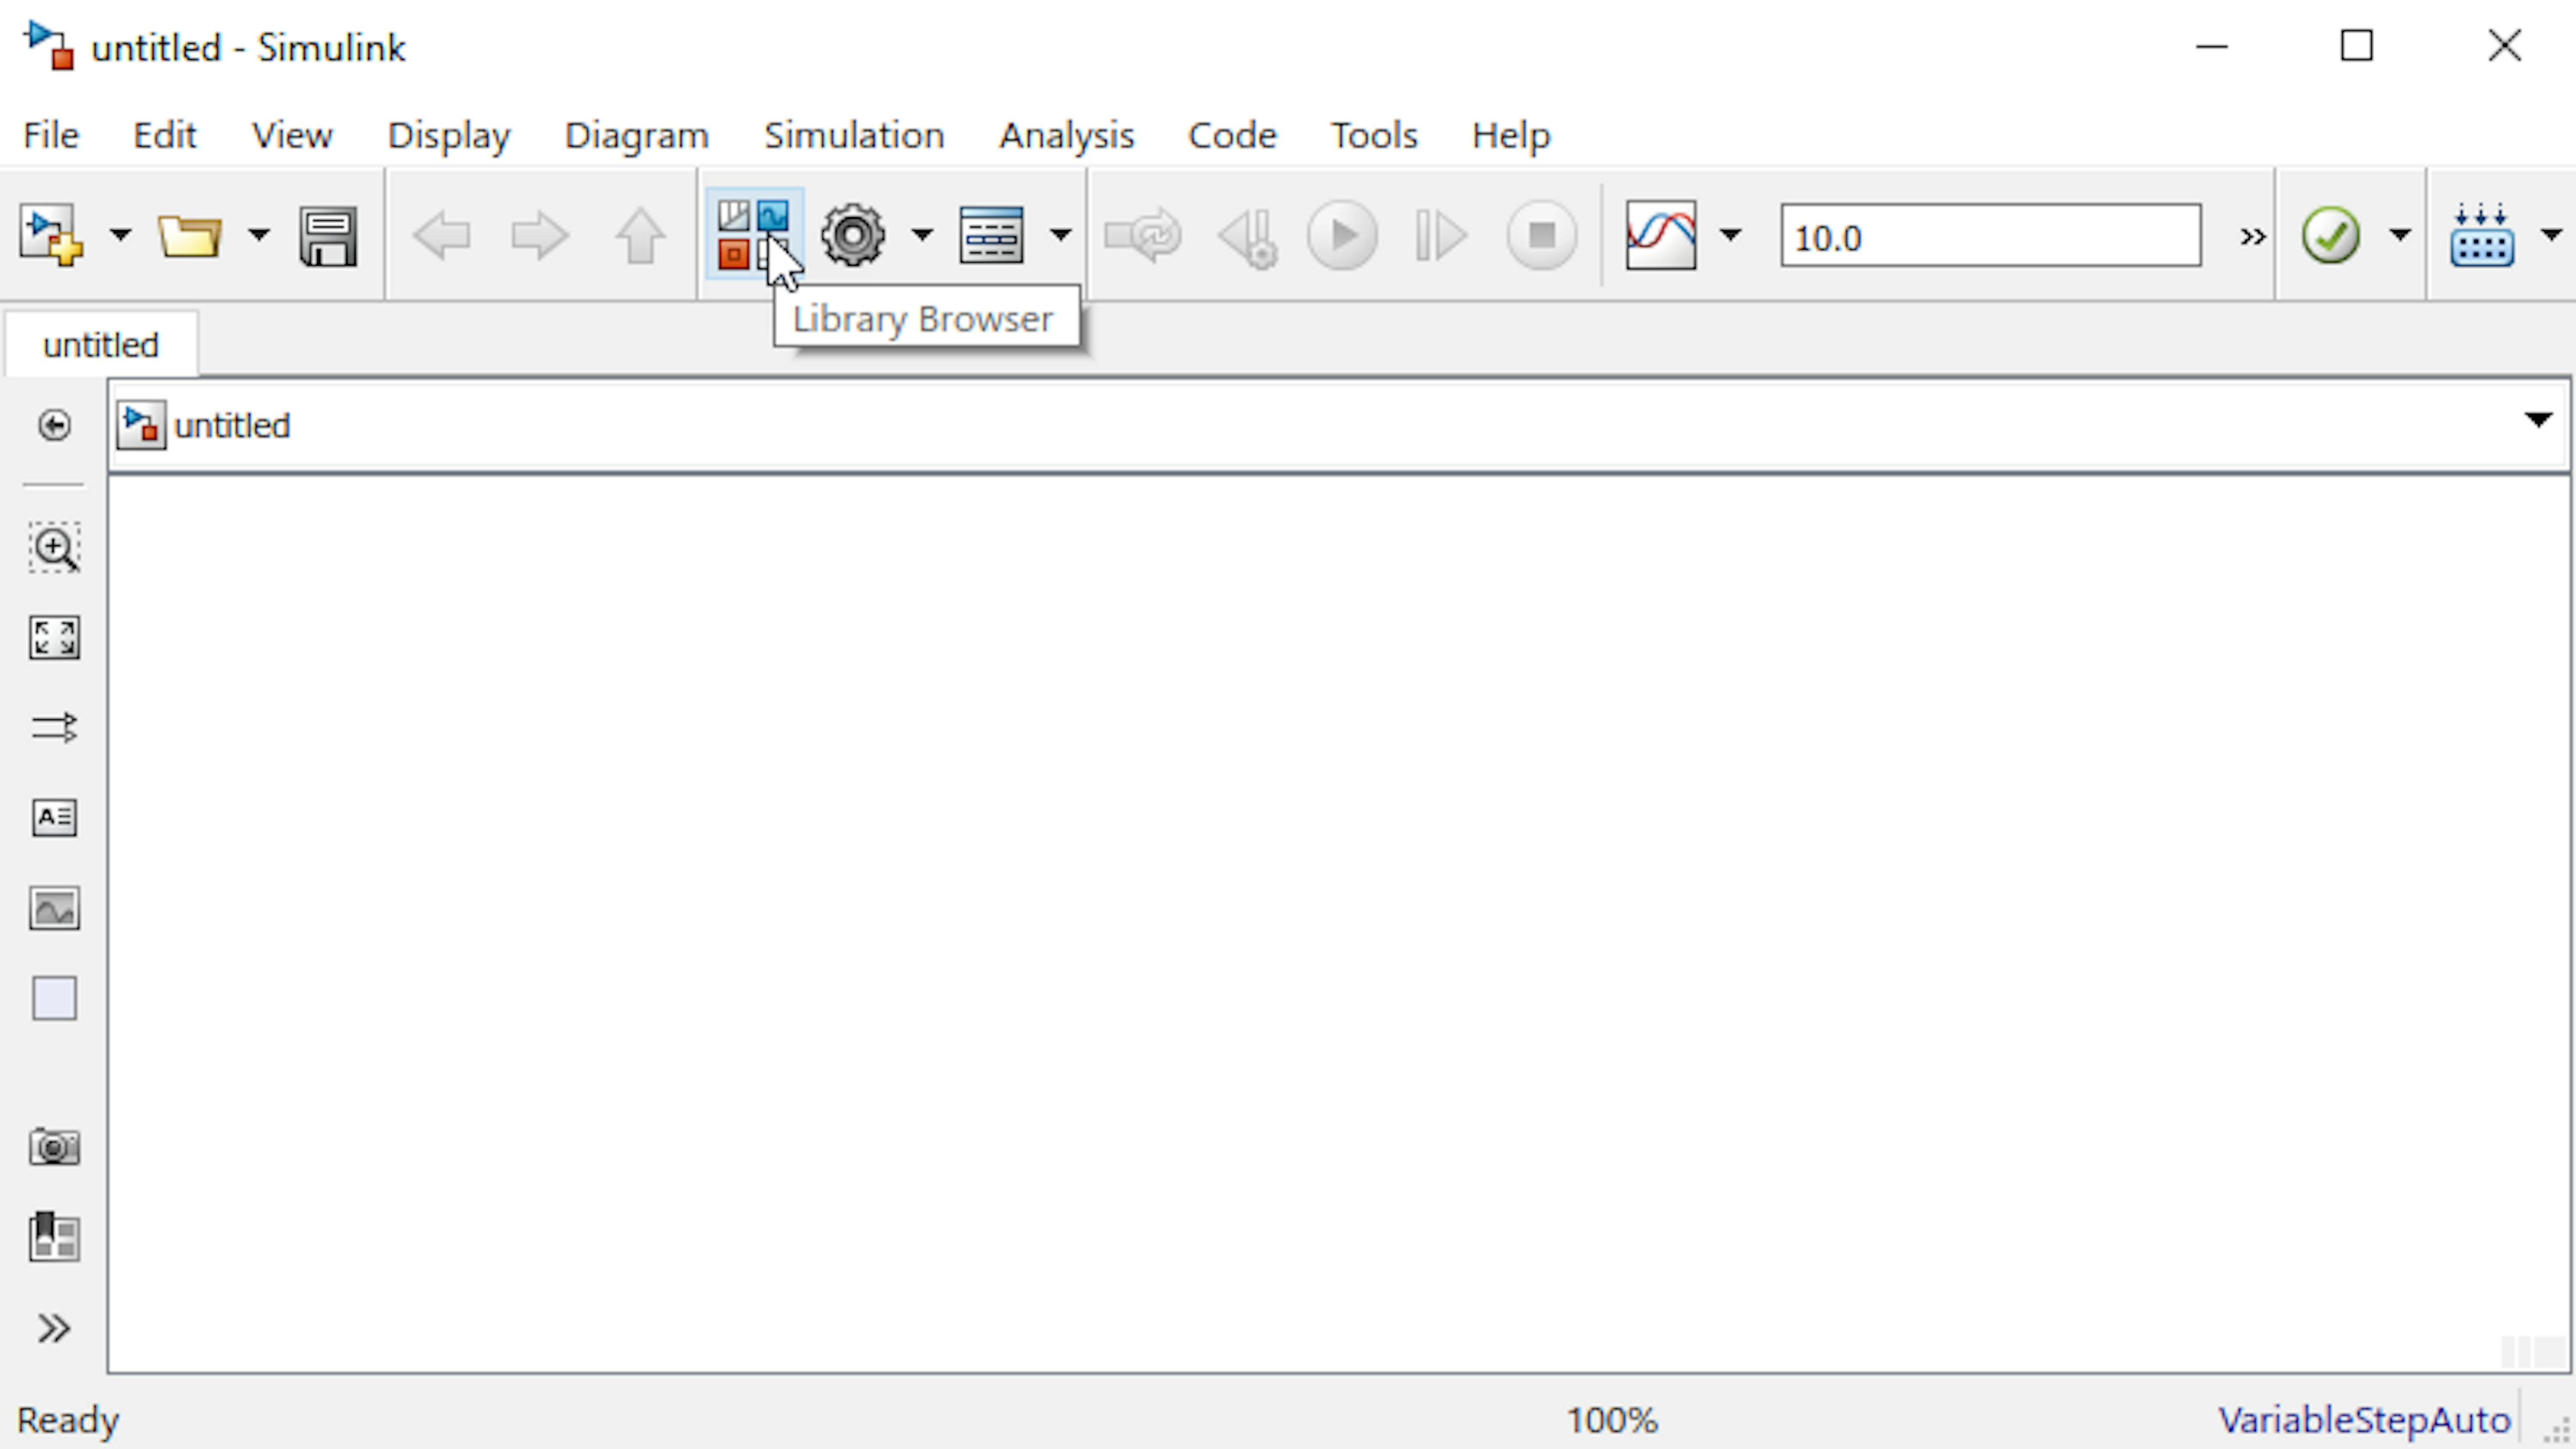Create an Area with the square icon
2576x1449 pixels.
point(54,998)
